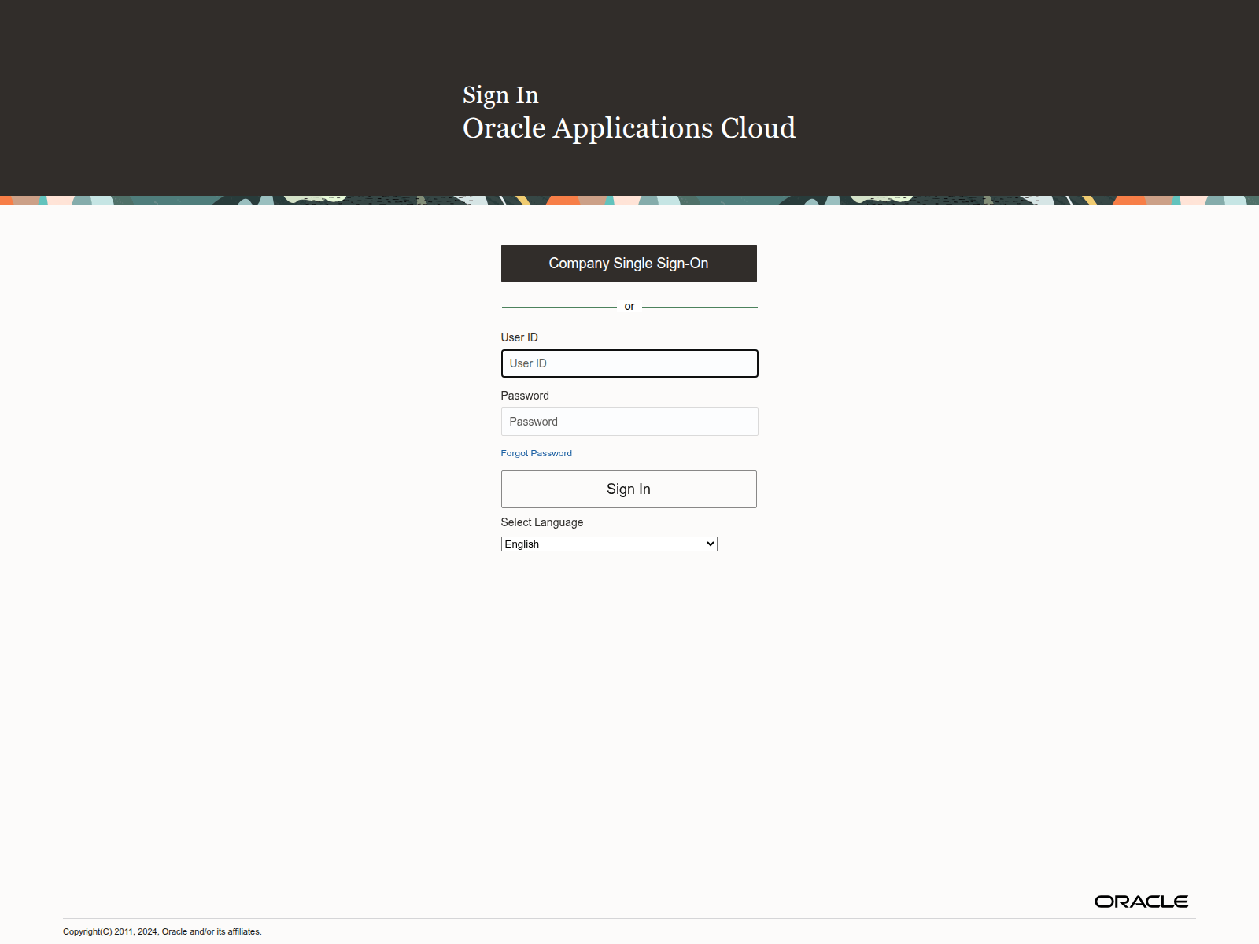1259x944 pixels.
Task: Click the Password field label
Action: pyautogui.click(x=525, y=396)
